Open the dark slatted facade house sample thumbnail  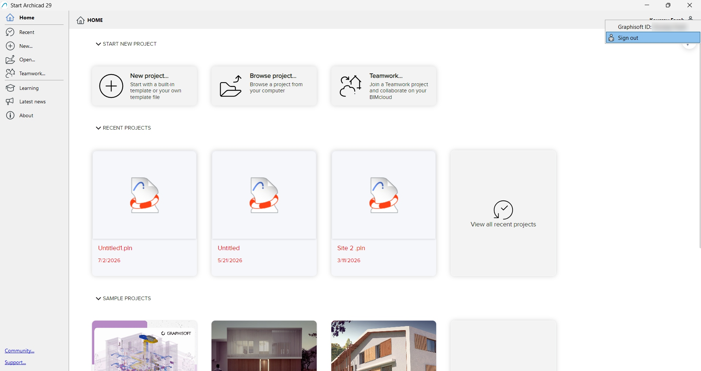(264, 346)
